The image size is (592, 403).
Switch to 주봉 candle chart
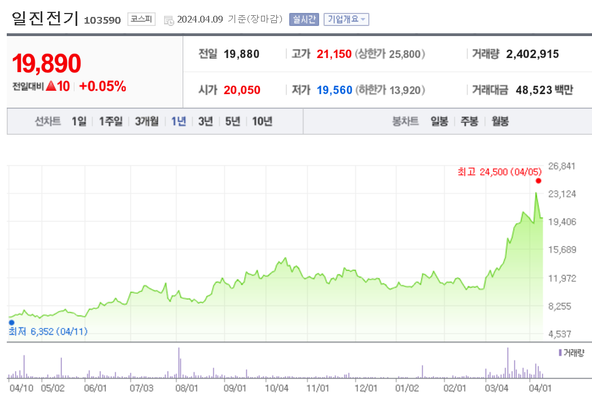pyautogui.click(x=469, y=122)
